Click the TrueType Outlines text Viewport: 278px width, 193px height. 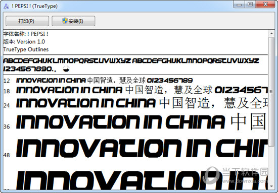click(x=26, y=49)
